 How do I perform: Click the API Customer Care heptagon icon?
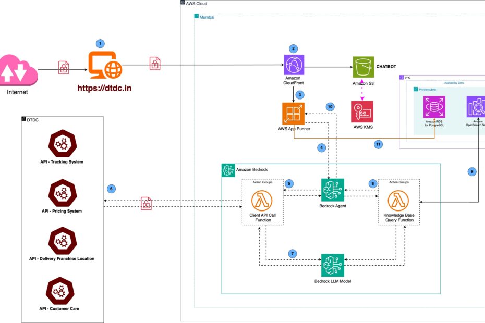coord(60,291)
